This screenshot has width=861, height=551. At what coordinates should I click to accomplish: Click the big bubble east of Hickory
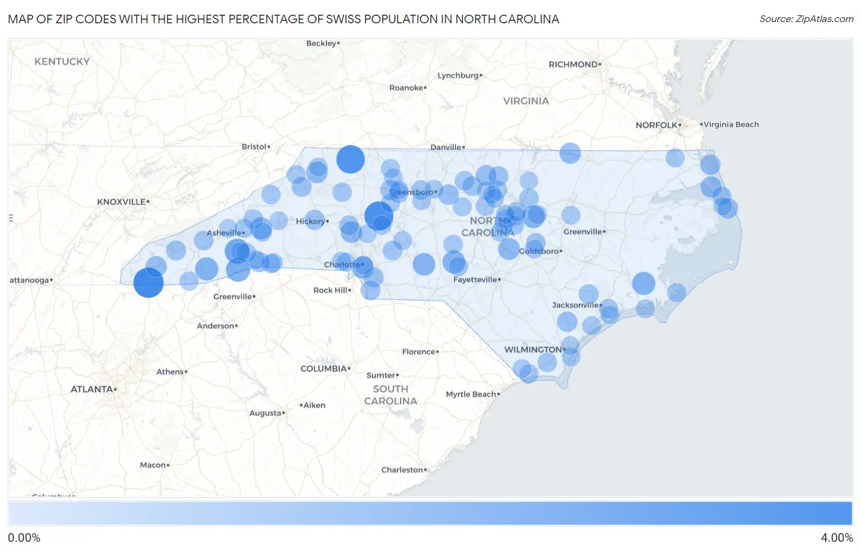(x=378, y=216)
